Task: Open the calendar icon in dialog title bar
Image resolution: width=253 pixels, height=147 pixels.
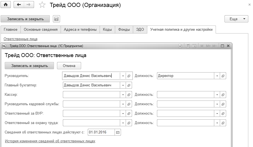Action: click(x=194, y=46)
